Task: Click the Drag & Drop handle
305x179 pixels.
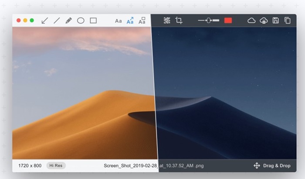Action: [x=272, y=166]
